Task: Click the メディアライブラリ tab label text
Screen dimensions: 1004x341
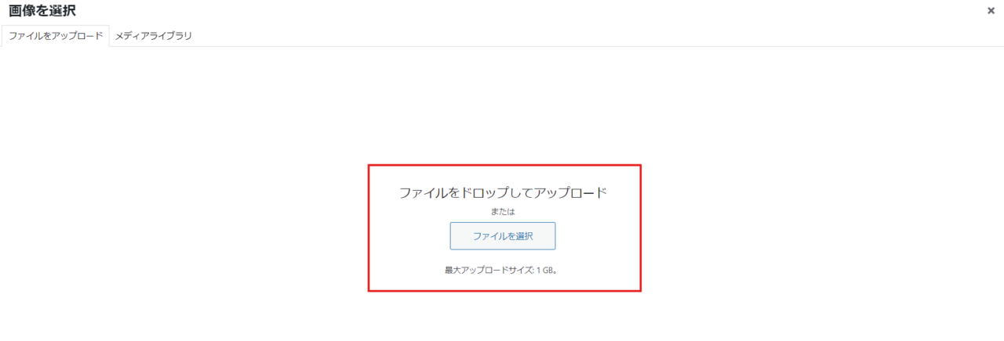Action: tap(154, 36)
